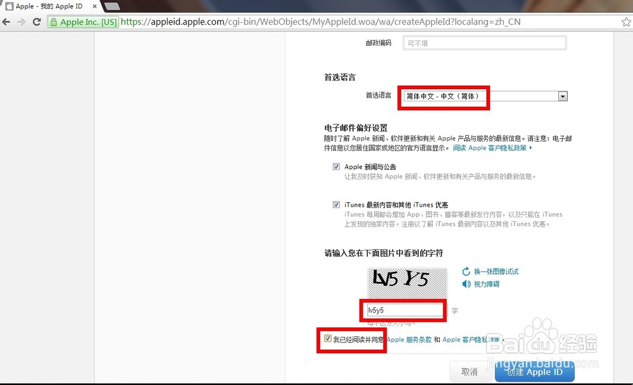Click the speaker icon for 视力障碍
The height and width of the screenshot is (385, 633).
pyautogui.click(x=467, y=284)
